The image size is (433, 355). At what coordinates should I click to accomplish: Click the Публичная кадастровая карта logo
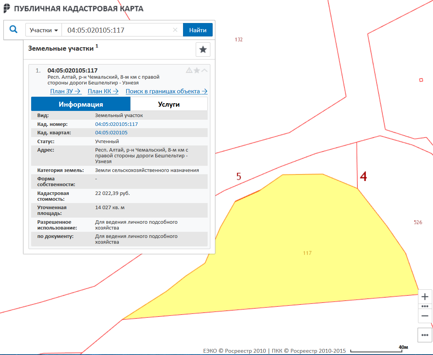coord(73,8)
